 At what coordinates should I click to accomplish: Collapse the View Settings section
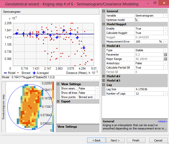coord(58,84)
